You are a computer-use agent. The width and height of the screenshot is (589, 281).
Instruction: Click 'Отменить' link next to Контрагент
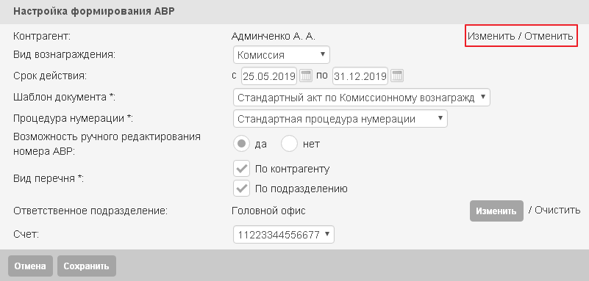[x=549, y=37]
